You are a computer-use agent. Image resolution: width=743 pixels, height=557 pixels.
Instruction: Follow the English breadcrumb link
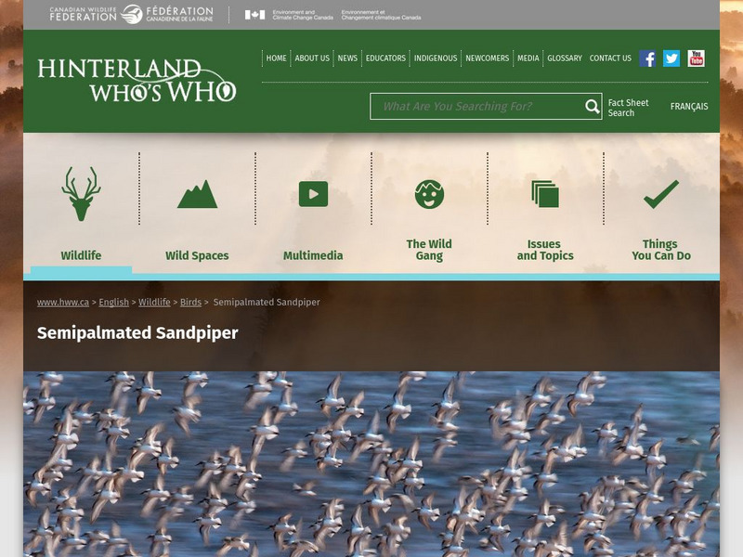point(113,303)
